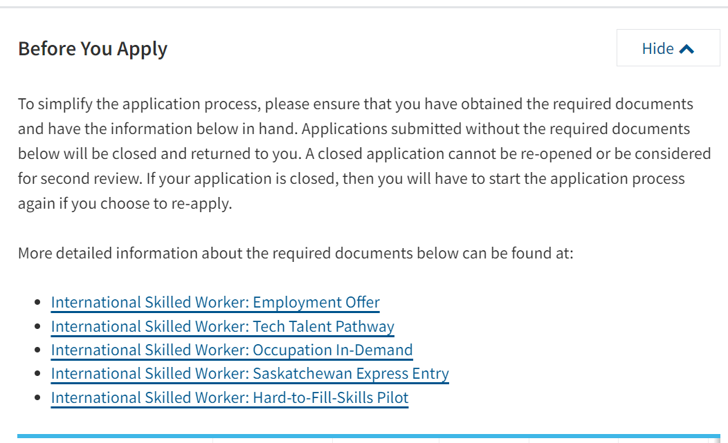Follow the Occupation In-Demand link
The width and height of the screenshot is (728, 443).
[x=232, y=350]
